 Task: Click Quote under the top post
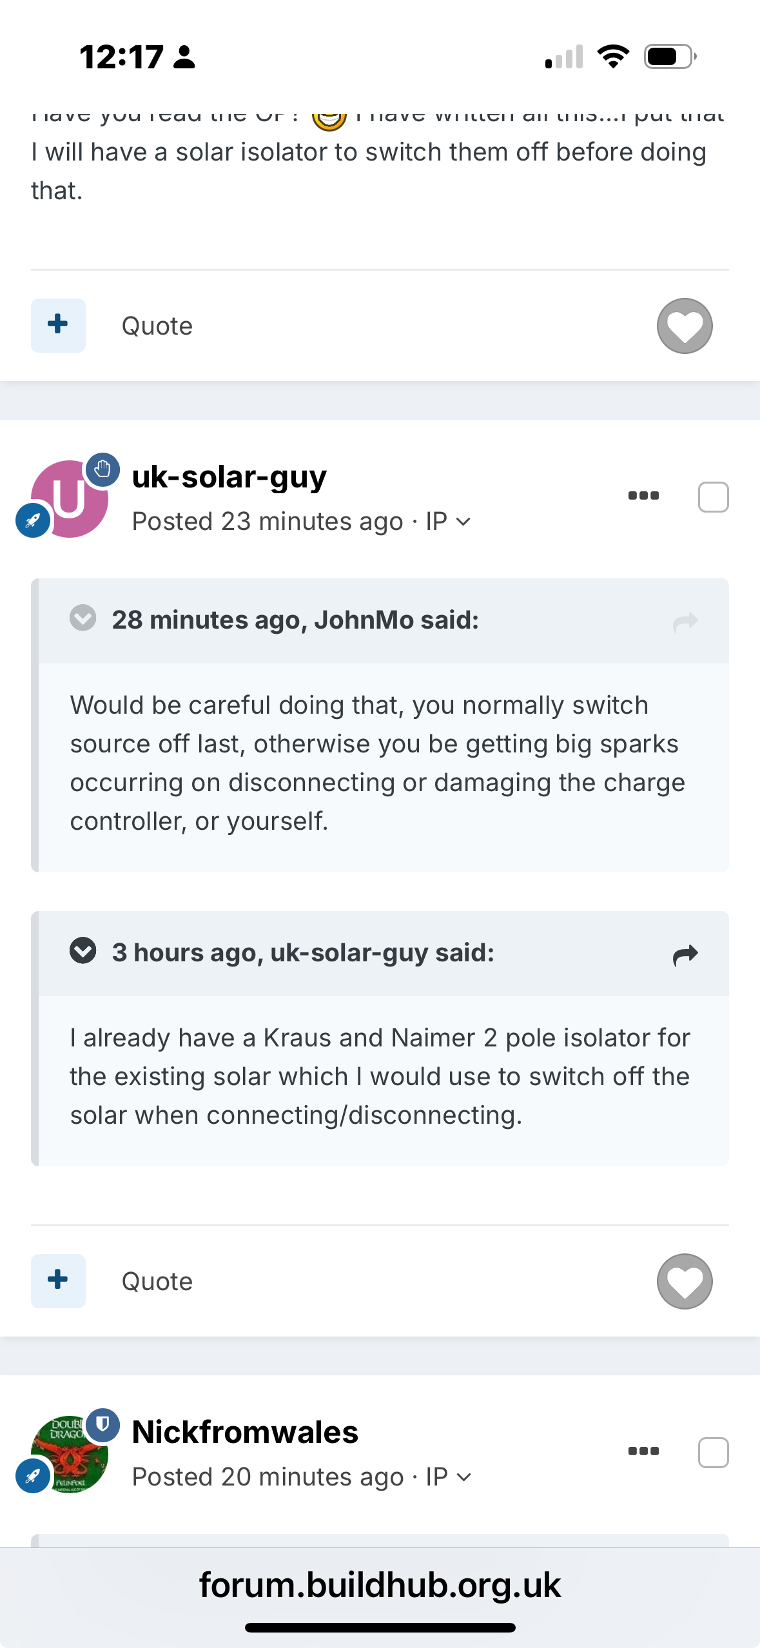[x=157, y=326]
